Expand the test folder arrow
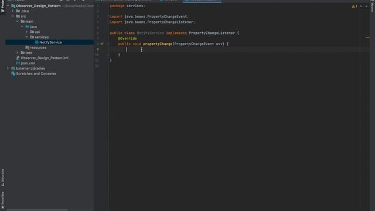The width and height of the screenshot is (375, 211). coord(18,53)
